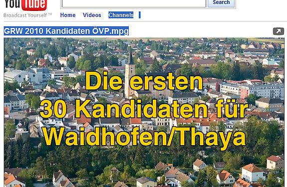Screen dimensions: 287x187
Task: Click inside the YouTube search field
Action: (x=134, y=3)
